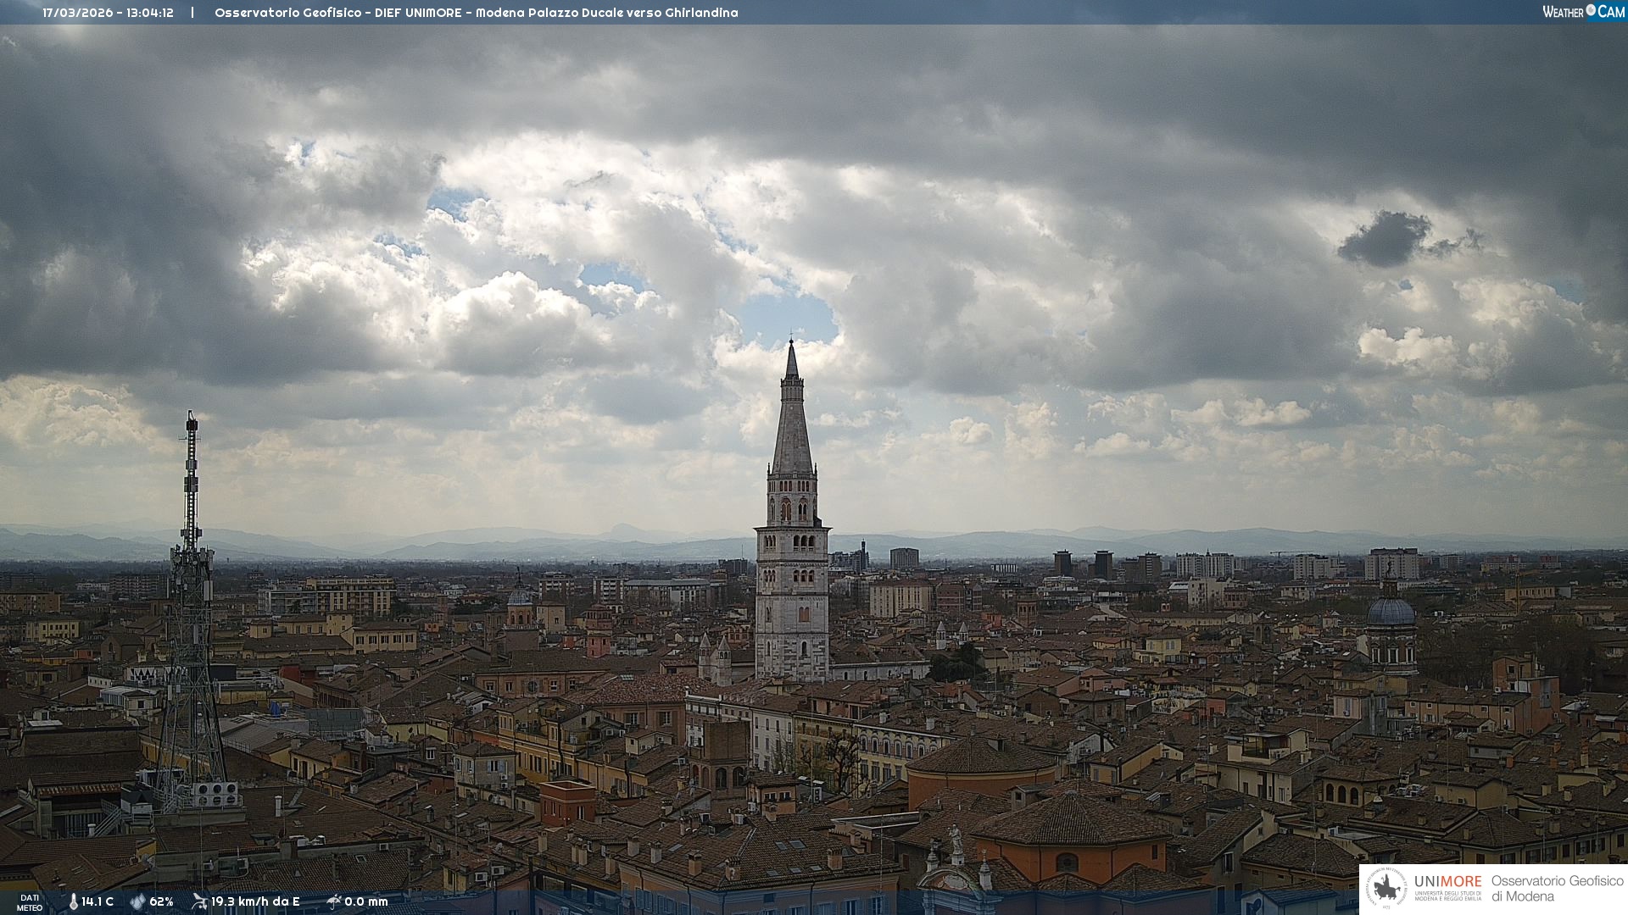
Task: Click the 0.0 mm rainfall value
Action: coord(366,901)
